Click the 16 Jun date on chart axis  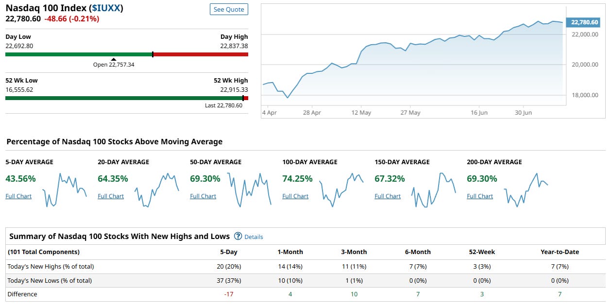[x=479, y=113]
